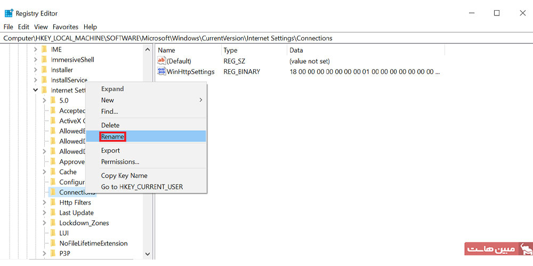Open the File menu
This screenshot has height=266, width=533.
point(8,27)
